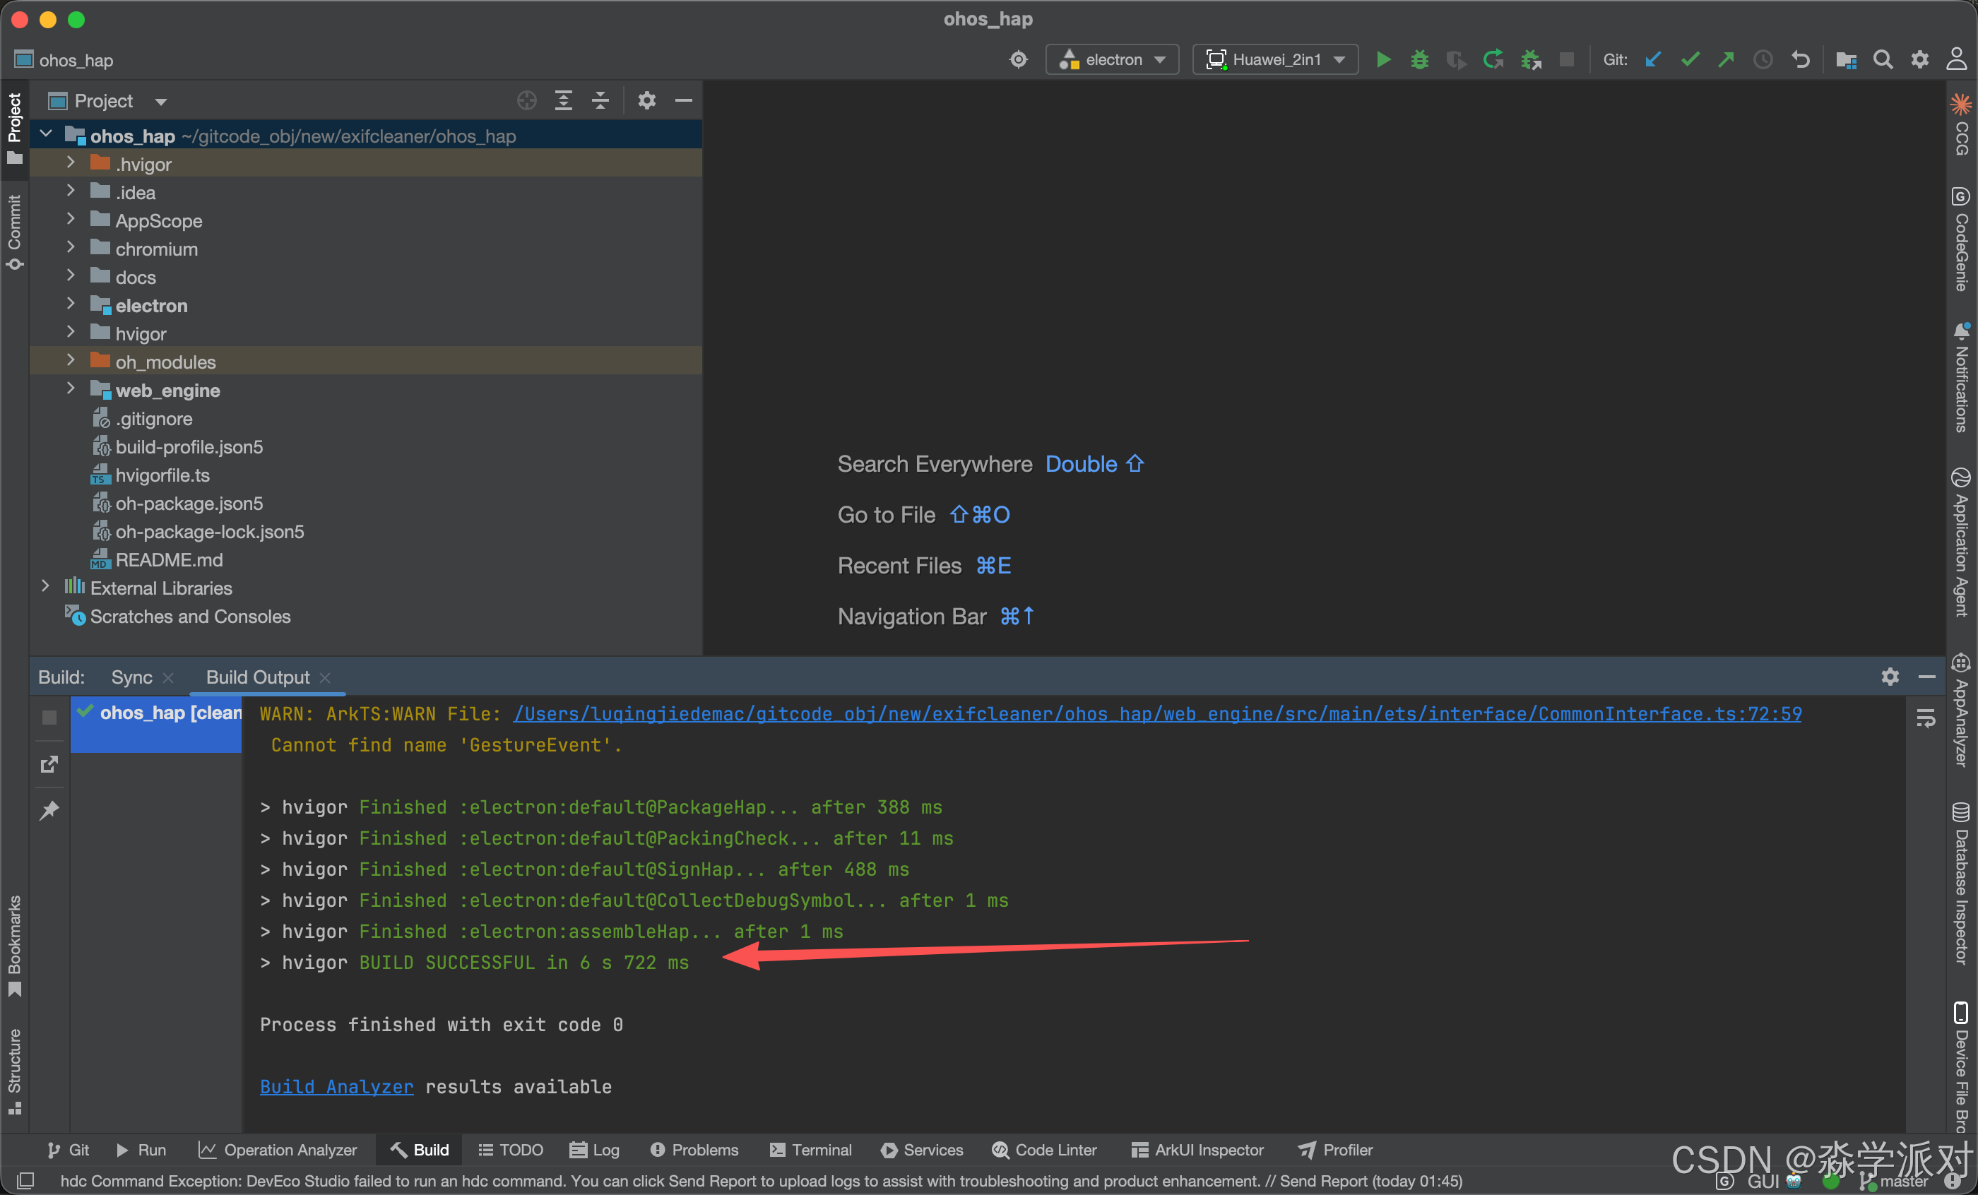Open the Services tool window
Image resolution: width=1978 pixels, height=1195 pixels.
[922, 1149]
